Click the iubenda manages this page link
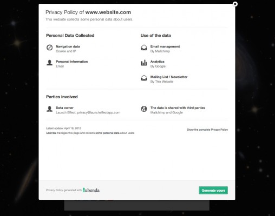The width and height of the screenshot is (275, 216). point(90,133)
